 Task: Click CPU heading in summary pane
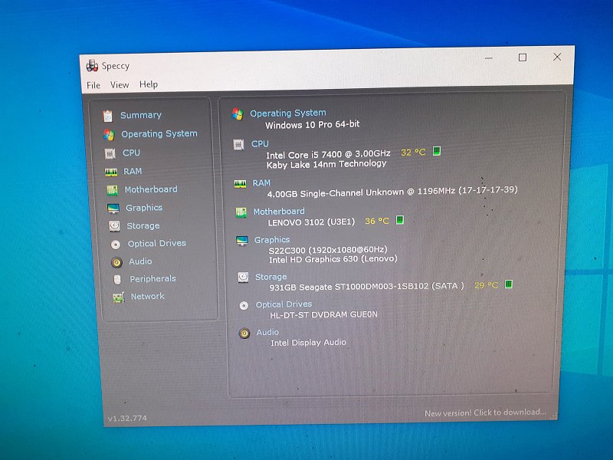pyautogui.click(x=260, y=144)
